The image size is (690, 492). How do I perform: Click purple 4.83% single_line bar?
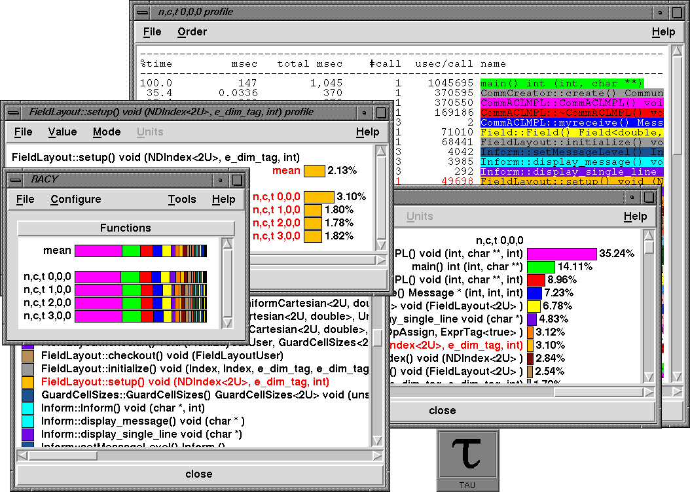point(532,320)
